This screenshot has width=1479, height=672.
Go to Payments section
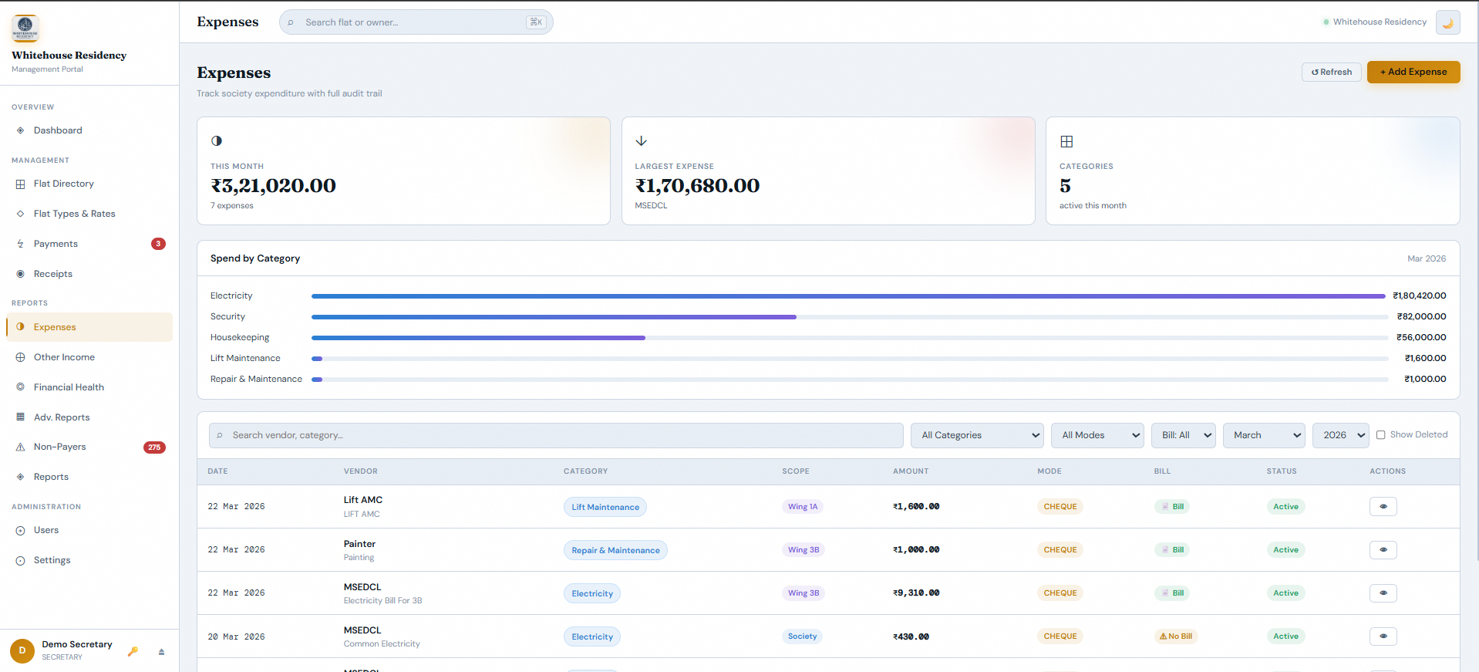89,244
